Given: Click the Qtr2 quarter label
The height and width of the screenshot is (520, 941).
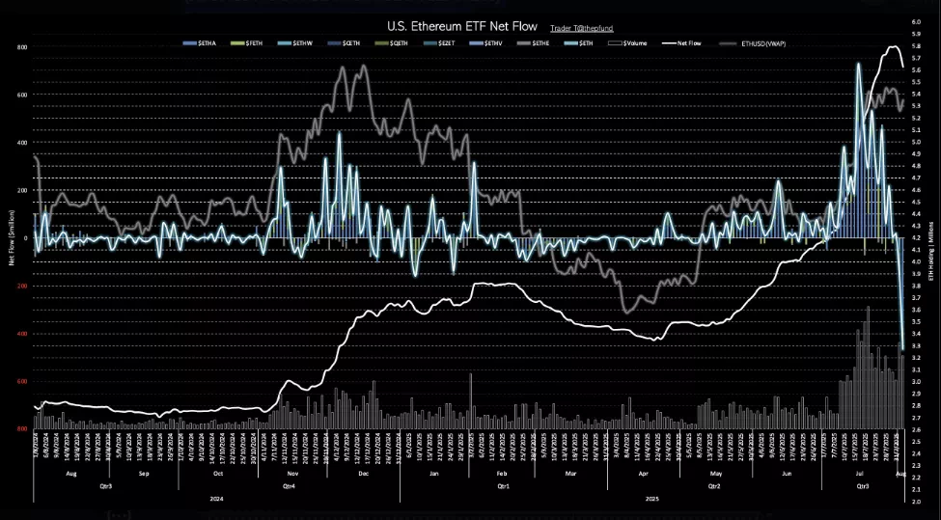Looking at the screenshot, I should pyautogui.click(x=714, y=486).
